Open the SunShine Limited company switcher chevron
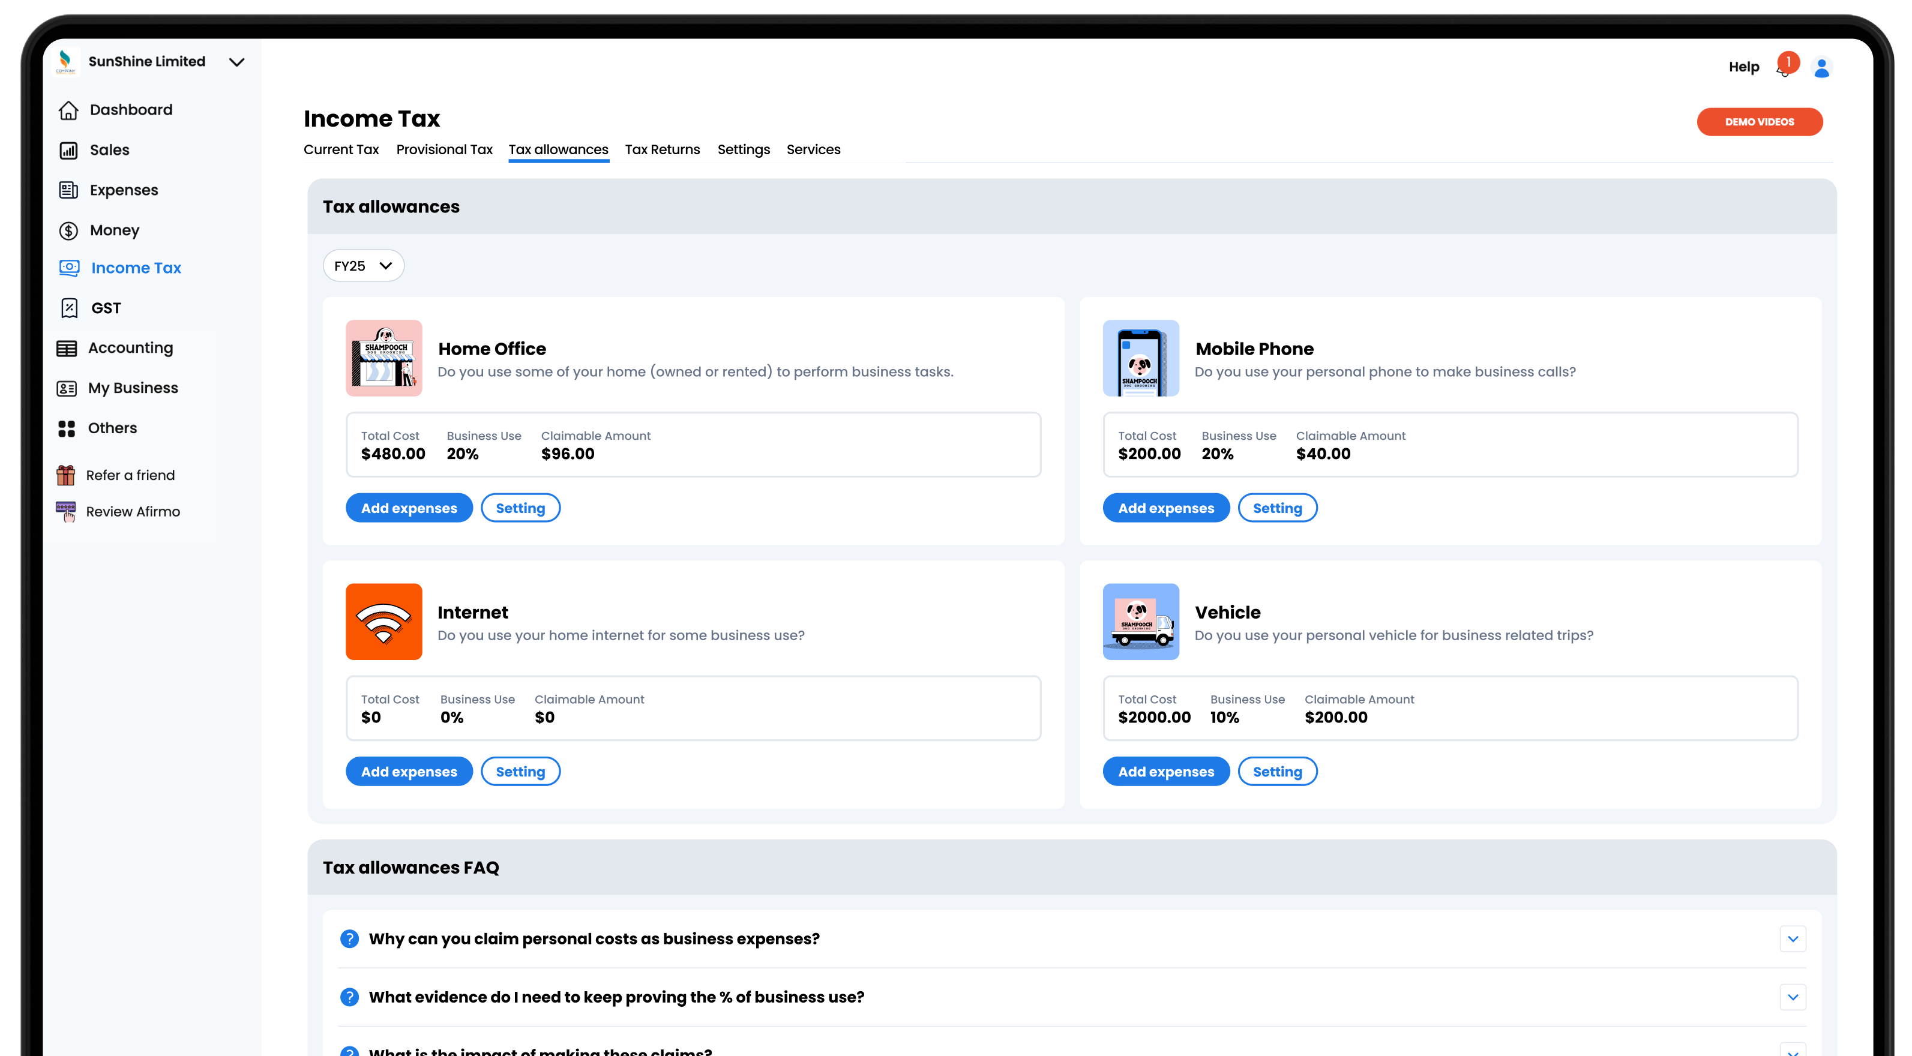 [237, 62]
